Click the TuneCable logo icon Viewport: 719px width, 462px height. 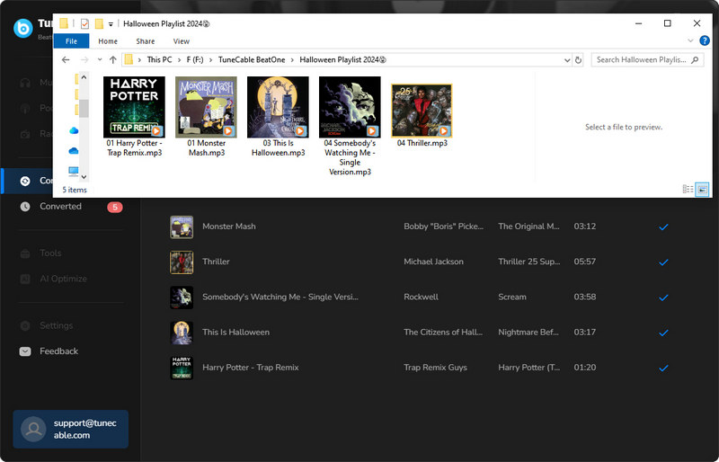tap(23, 29)
